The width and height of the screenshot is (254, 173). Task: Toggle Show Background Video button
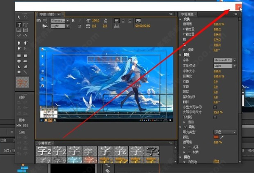tap(138, 21)
